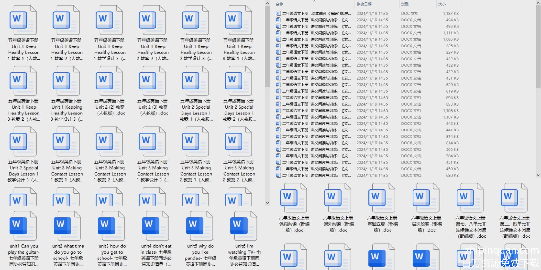Click the unit3 how do you get to school icon
Viewport: 541px width, 270px height.
pos(111,226)
